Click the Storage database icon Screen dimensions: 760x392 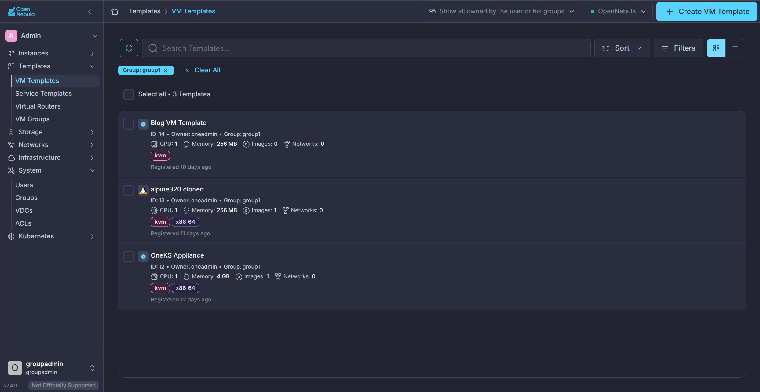pos(11,132)
